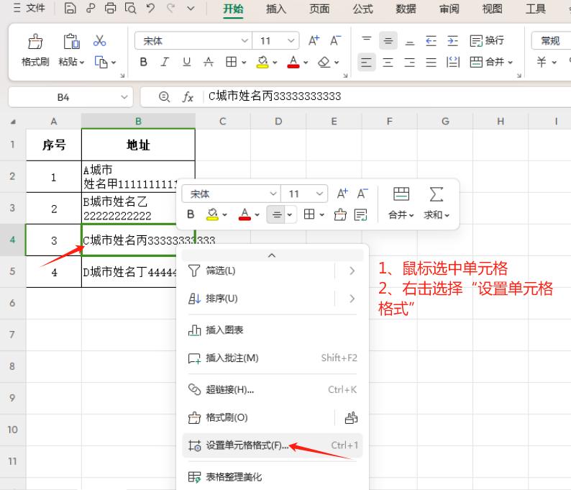This screenshot has height=490, width=571.
Task: Open the ribbon font name dropdown
Action: click(245, 40)
